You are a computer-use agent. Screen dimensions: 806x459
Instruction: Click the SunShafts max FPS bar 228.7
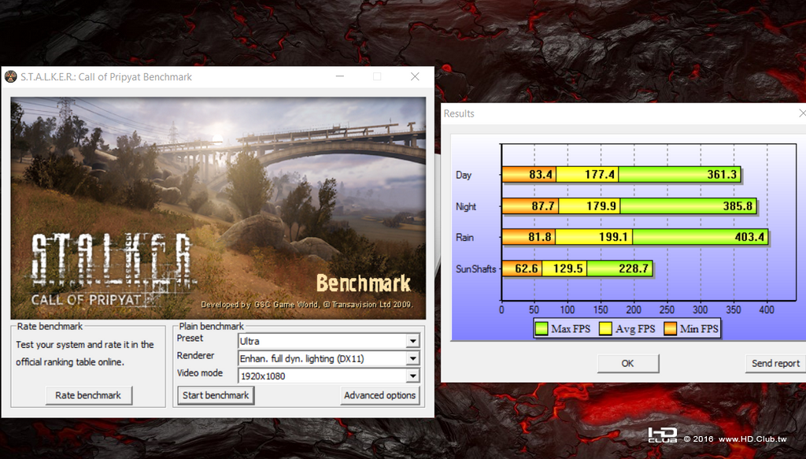click(620, 268)
